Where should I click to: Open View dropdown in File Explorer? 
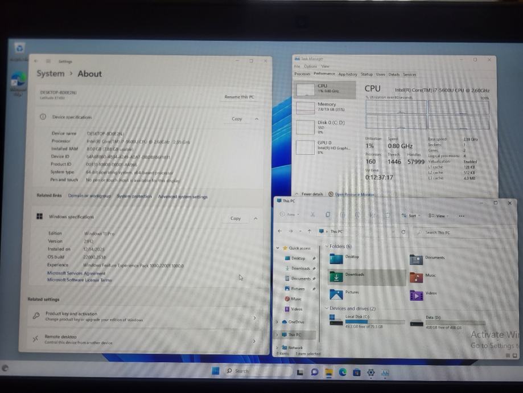439,216
